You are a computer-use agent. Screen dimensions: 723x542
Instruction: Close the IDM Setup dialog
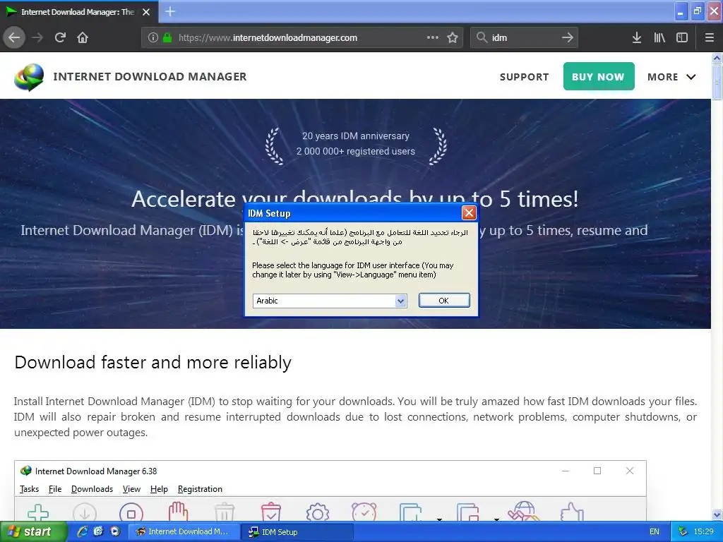point(469,213)
